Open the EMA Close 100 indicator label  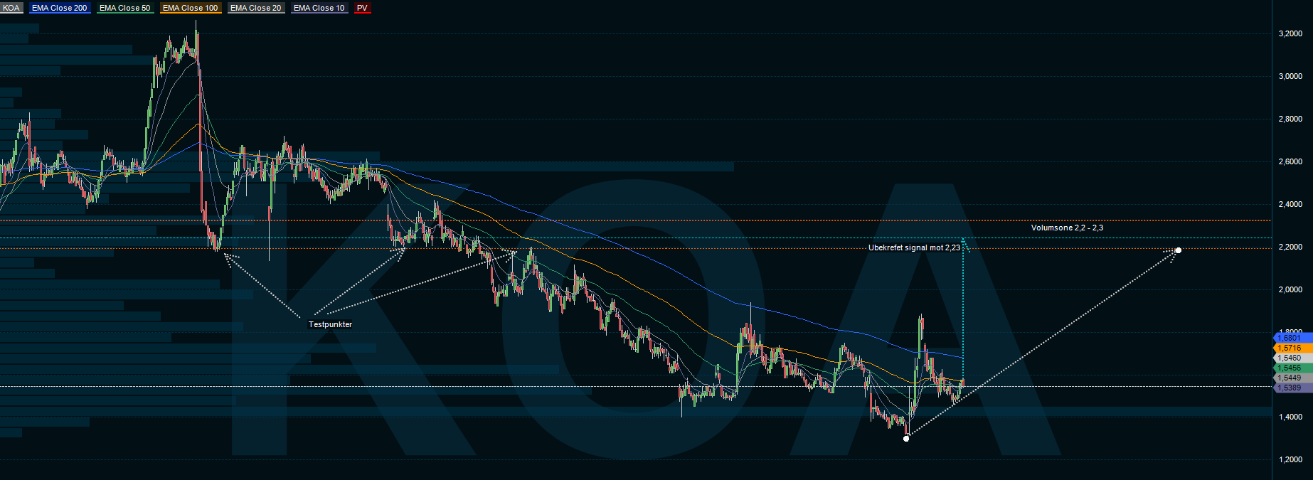click(x=191, y=8)
